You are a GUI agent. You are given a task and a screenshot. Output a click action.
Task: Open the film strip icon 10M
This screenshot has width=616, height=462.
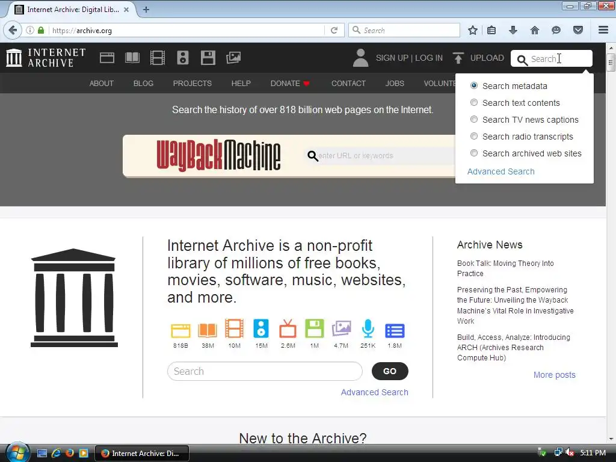tap(234, 328)
